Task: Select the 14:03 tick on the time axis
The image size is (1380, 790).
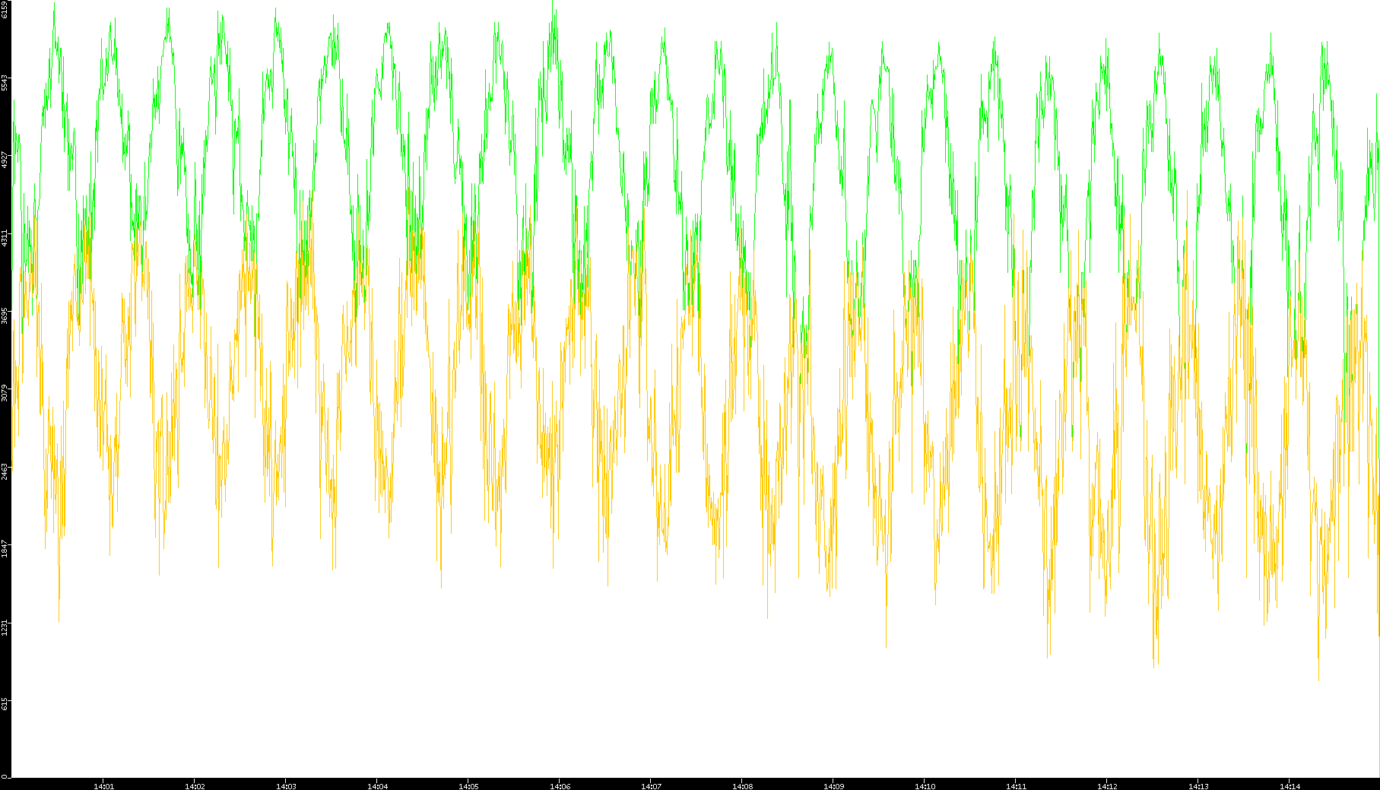Action: [286, 786]
